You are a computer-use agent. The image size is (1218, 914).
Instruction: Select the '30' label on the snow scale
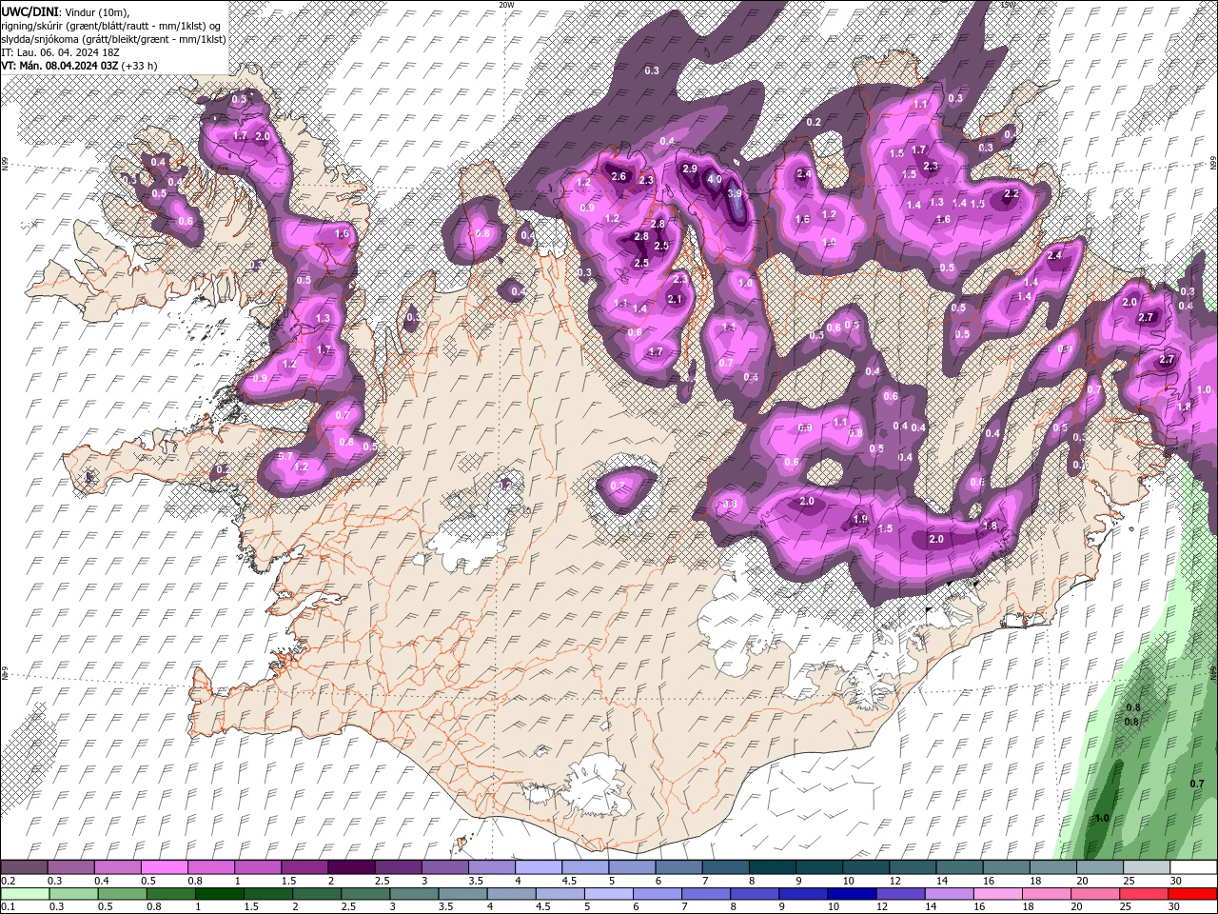(x=1176, y=881)
